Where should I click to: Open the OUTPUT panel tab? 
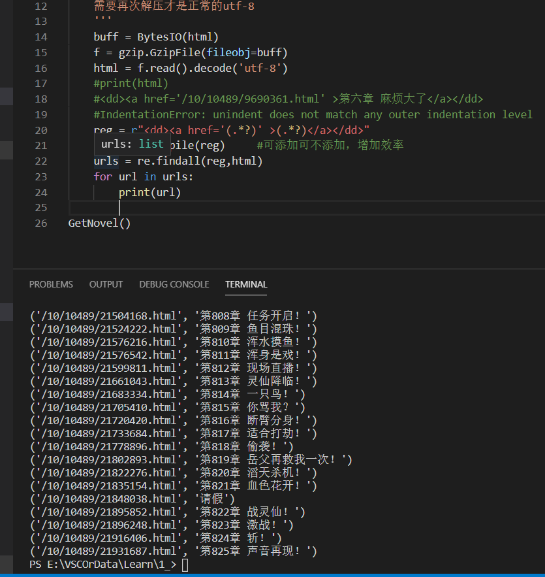(x=106, y=284)
